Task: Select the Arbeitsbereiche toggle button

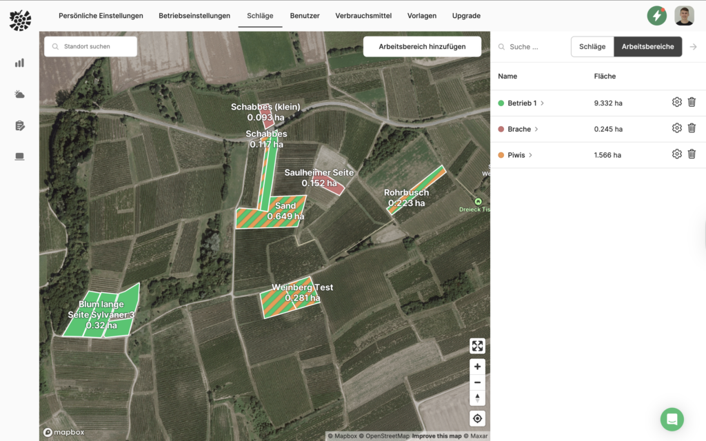Action: point(647,47)
